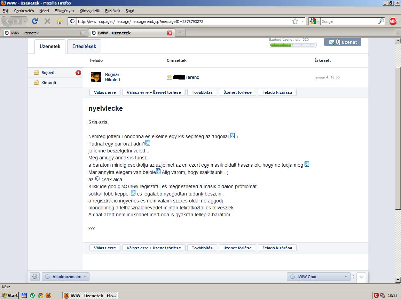Close the first inactive iWiW tab
This screenshot has width=401, height=300.
click(82, 33)
